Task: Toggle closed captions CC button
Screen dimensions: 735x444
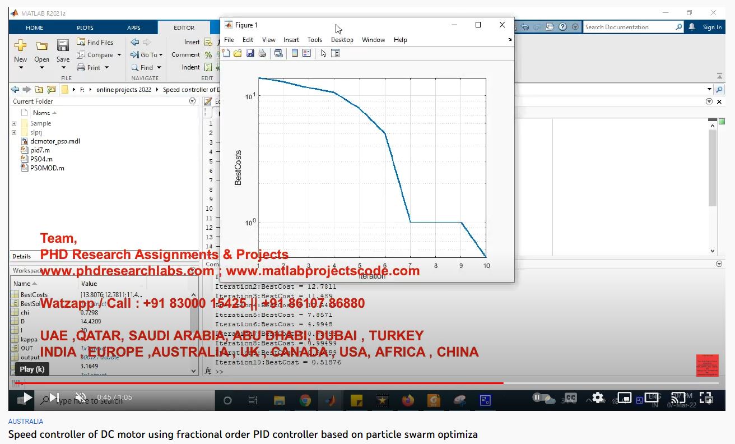Action: (570, 398)
